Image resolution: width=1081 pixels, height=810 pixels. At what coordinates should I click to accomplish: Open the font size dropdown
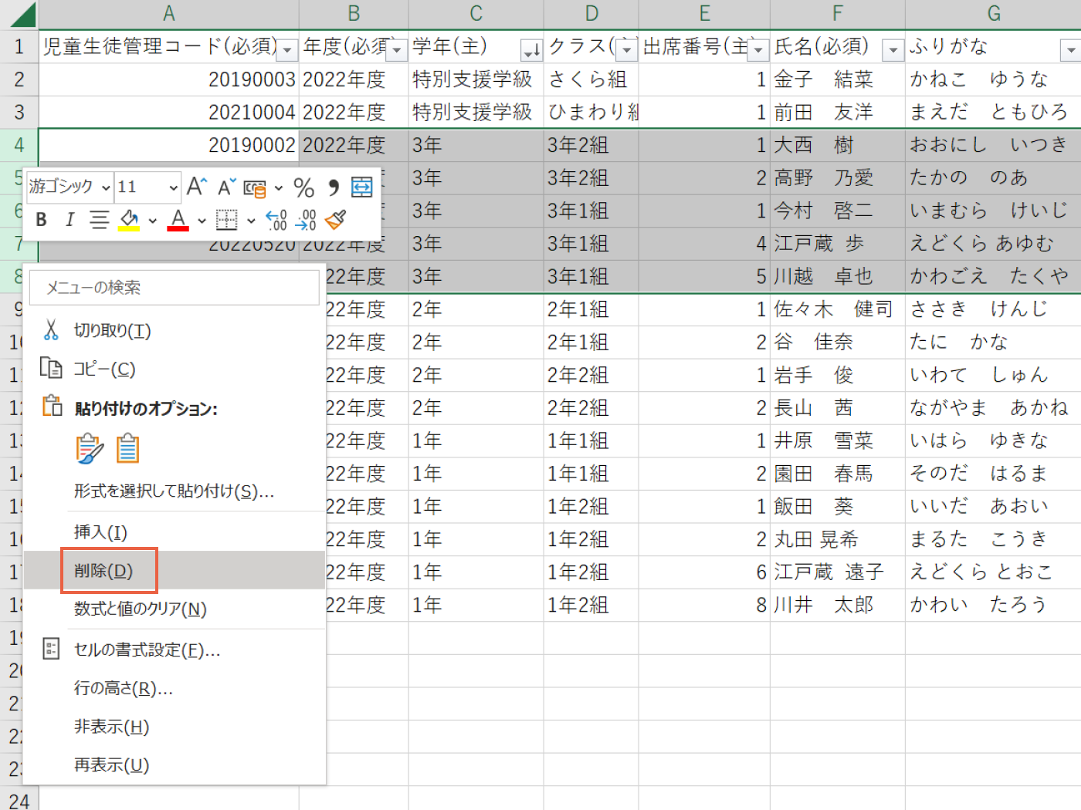tap(174, 187)
